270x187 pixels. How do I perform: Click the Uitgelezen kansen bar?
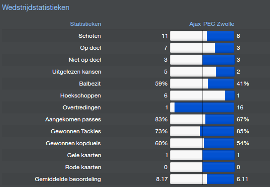pos(202,72)
